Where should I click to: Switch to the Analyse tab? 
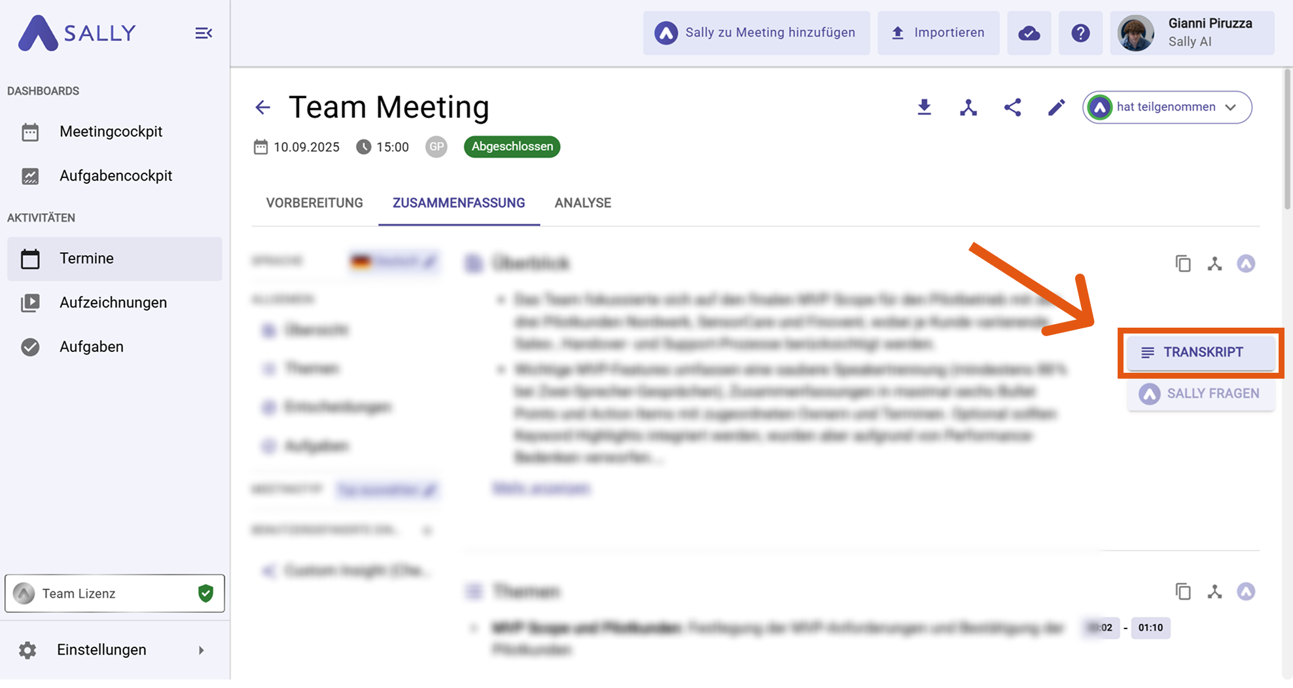point(582,203)
